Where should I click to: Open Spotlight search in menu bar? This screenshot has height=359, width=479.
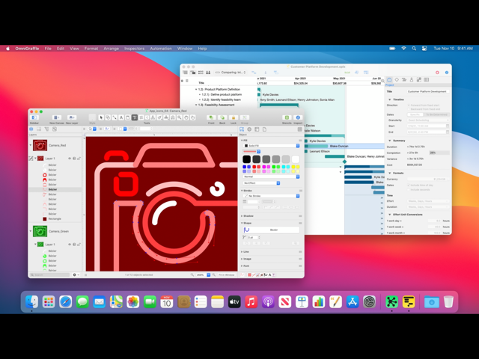click(x=414, y=49)
